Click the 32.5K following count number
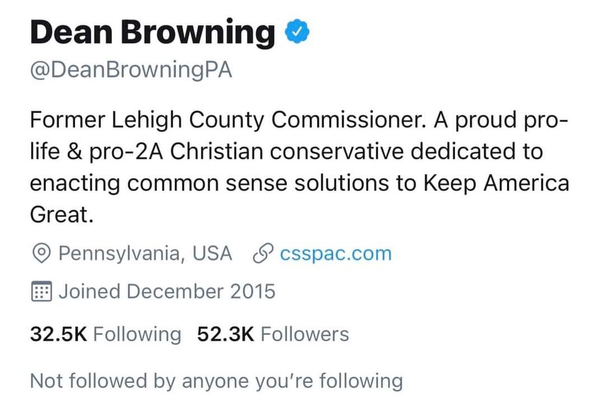The image size is (605, 414). pos(59,334)
